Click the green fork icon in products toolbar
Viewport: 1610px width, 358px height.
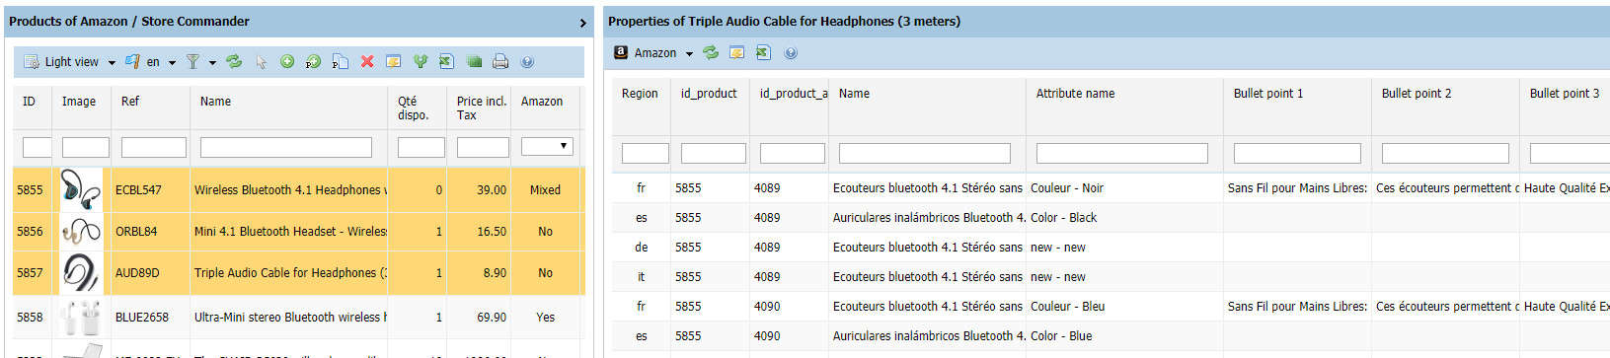(420, 61)
